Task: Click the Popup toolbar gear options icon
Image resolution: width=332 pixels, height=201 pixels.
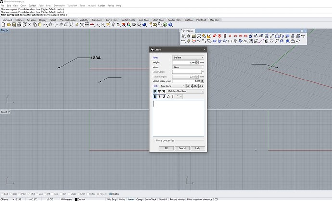Action: coord(302,31)
